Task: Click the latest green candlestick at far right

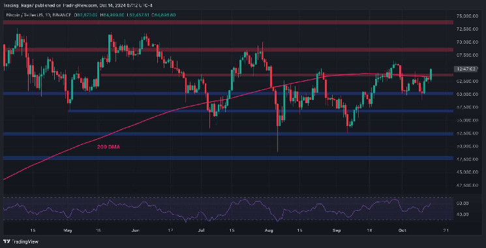Action: click(x=431, y=74)
